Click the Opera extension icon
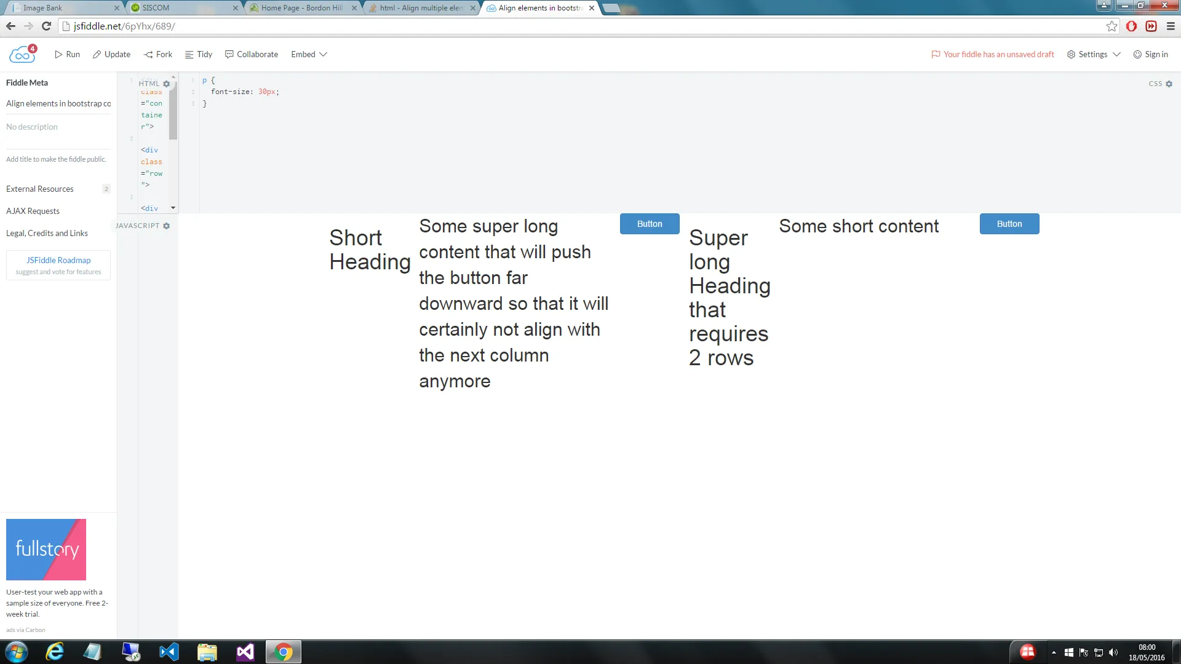 pos(1131,26)
